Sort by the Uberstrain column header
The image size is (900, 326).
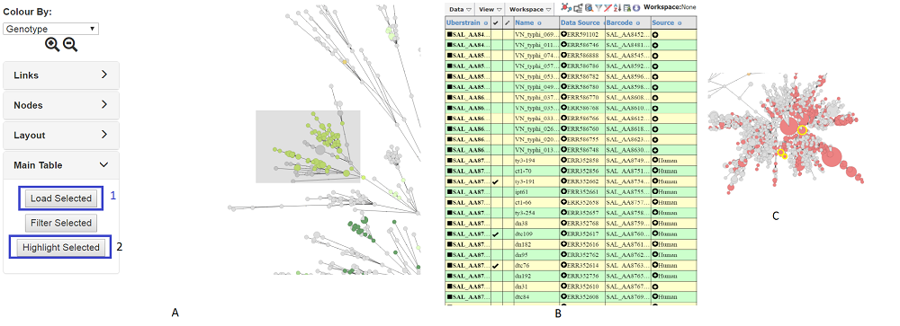tap(463, 23)
